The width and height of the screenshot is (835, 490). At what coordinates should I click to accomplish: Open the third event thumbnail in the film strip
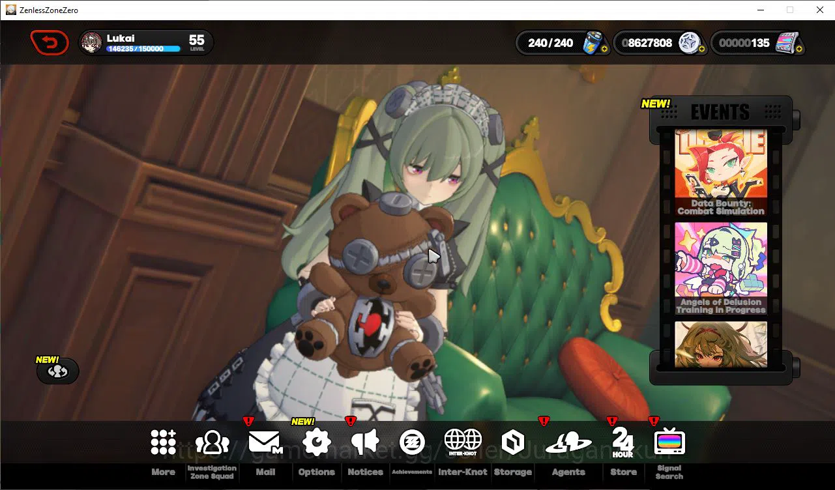[x=721, y=344]
